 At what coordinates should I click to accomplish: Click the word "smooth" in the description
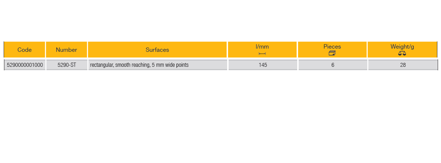(x=122, y=65)
